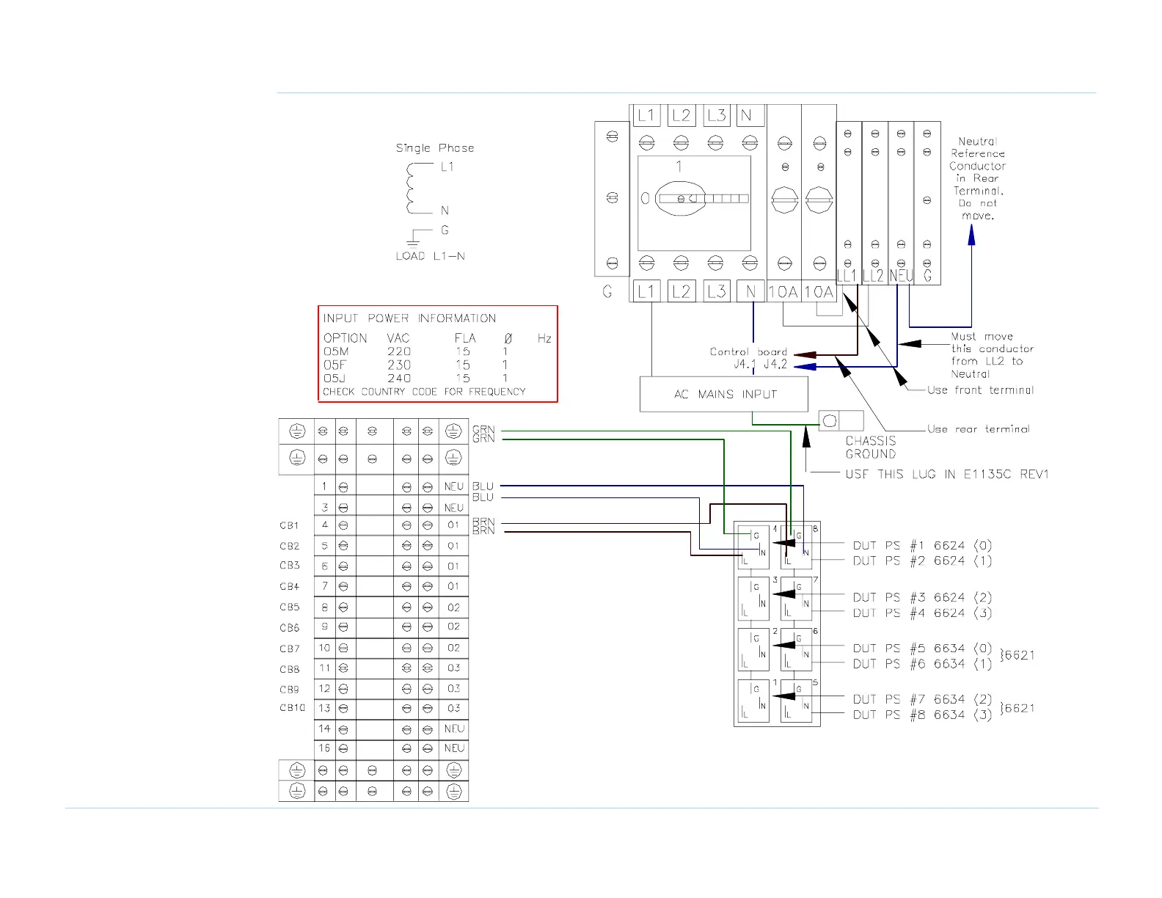The image size is (1162, 898).
Task: Click the "Hz" column header
Action: tap(544, 338)
